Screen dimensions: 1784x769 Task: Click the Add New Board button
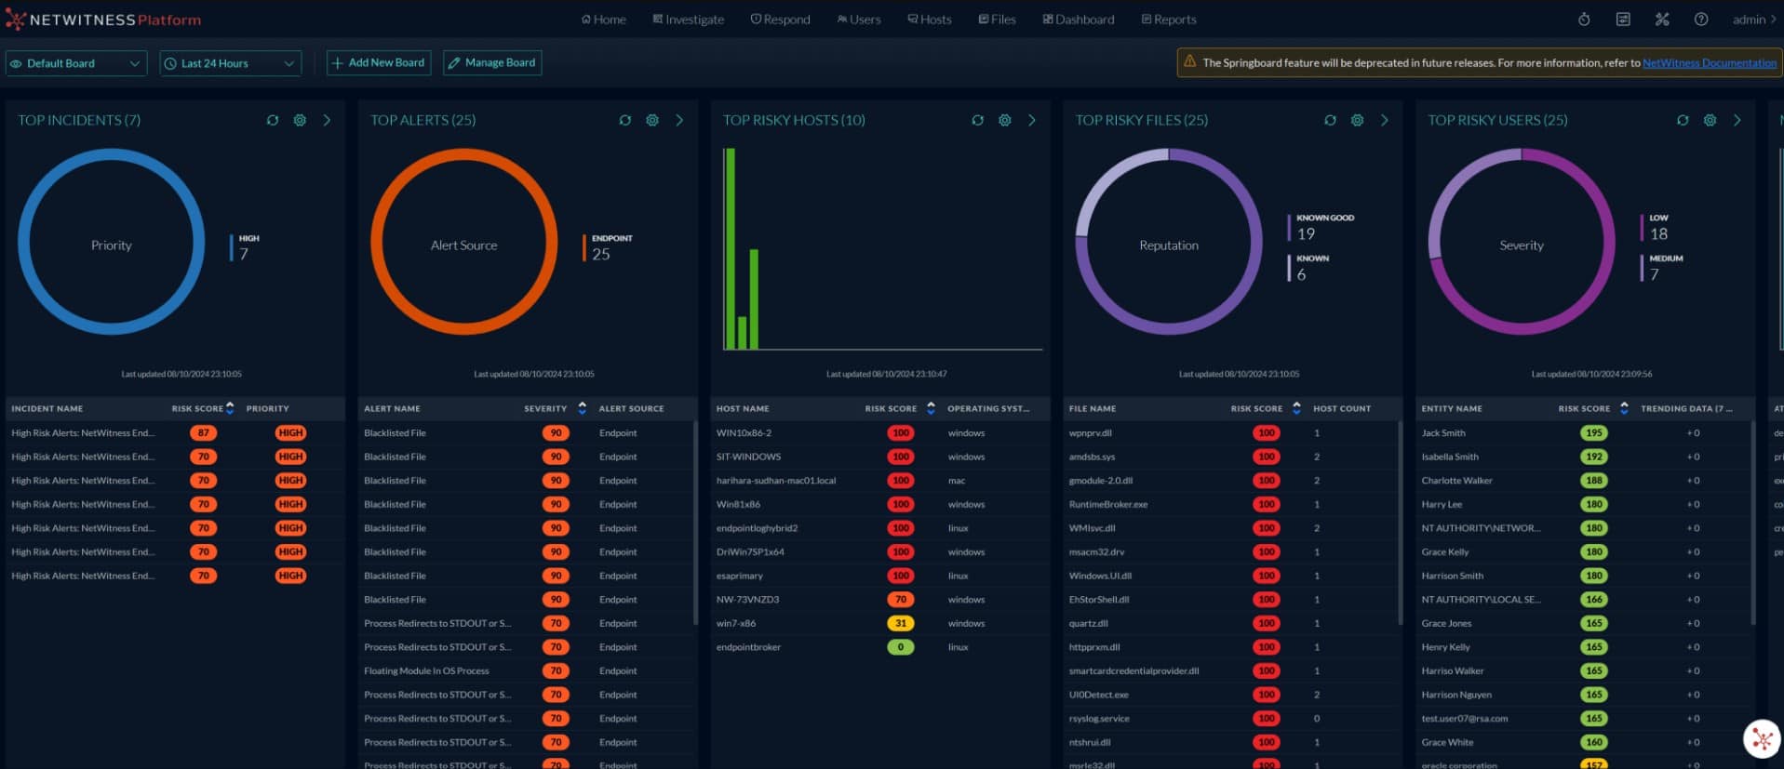(x=378, y=62)
